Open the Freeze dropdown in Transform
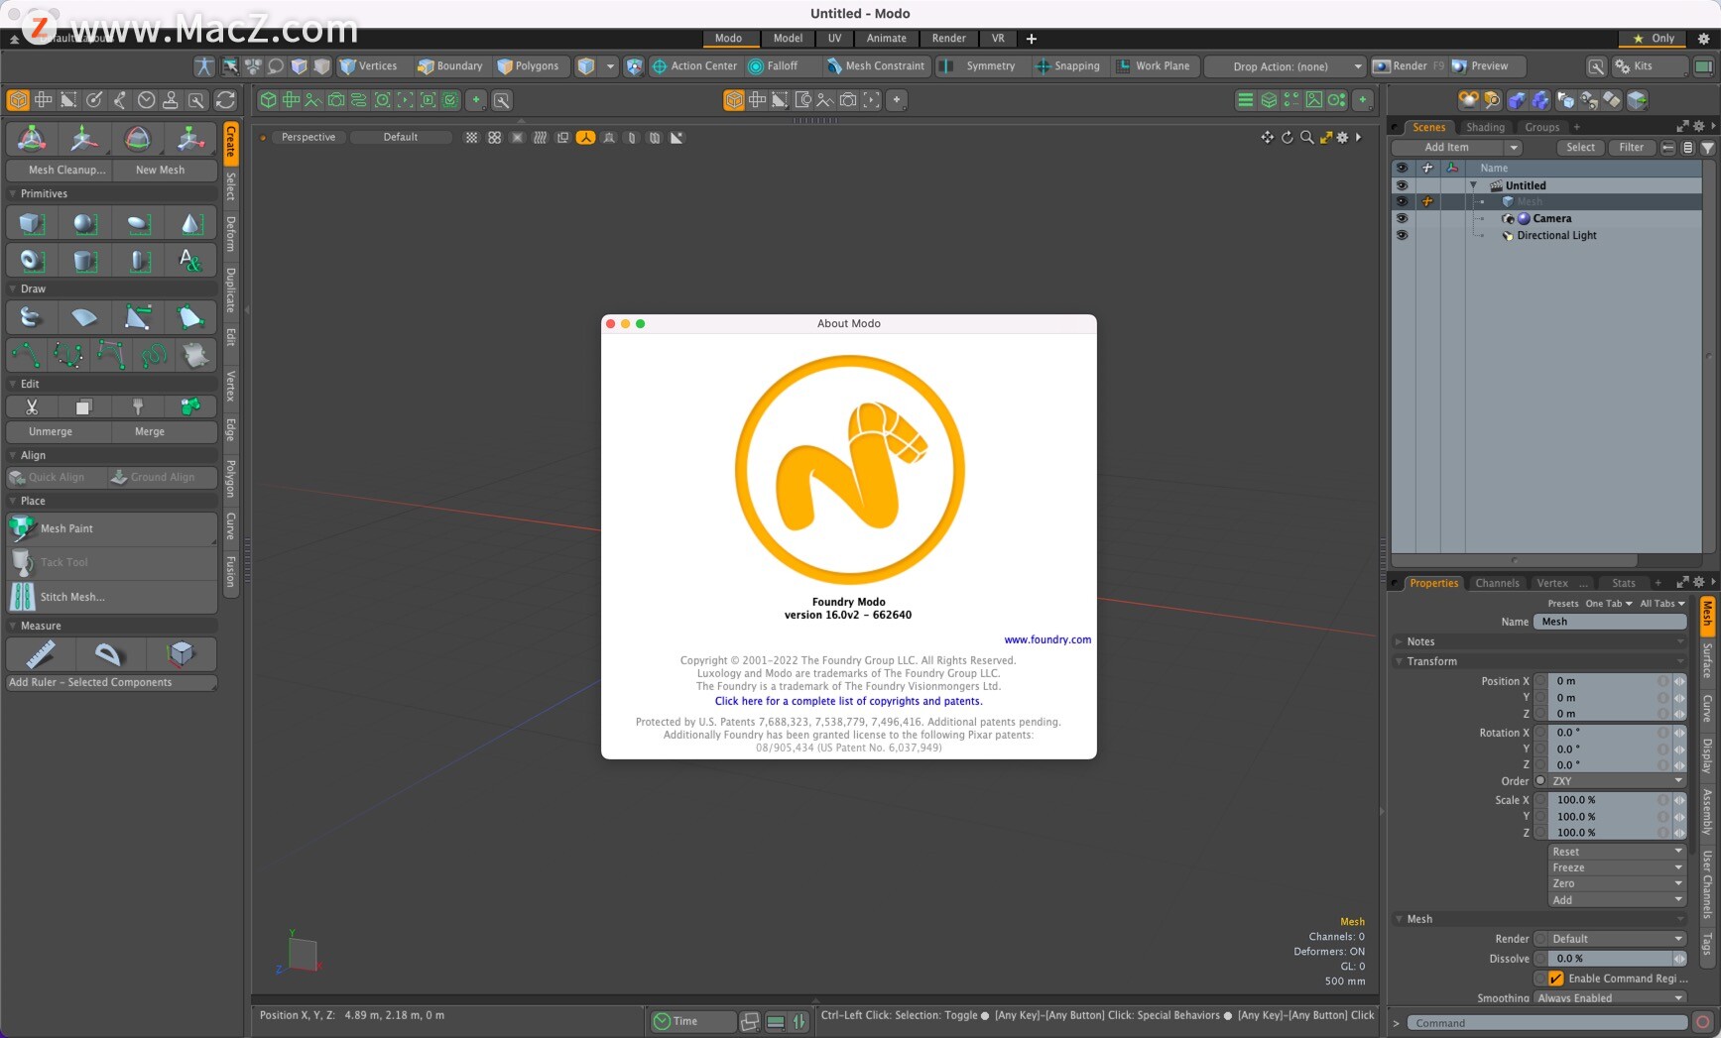The height and width of the screenshot is (1038, 1721). tap(1617, 867)
